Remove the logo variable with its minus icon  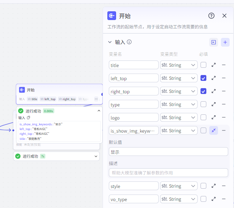223,117
